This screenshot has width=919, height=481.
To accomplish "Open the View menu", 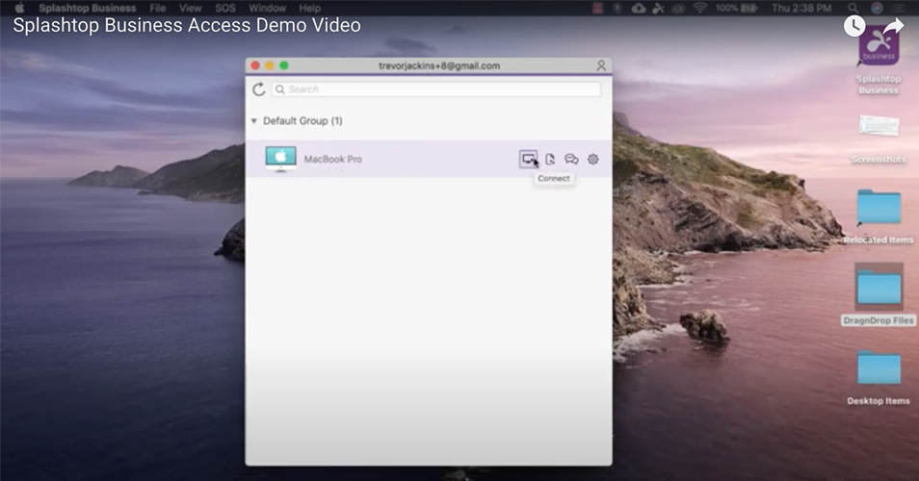I will click(190, 9).
